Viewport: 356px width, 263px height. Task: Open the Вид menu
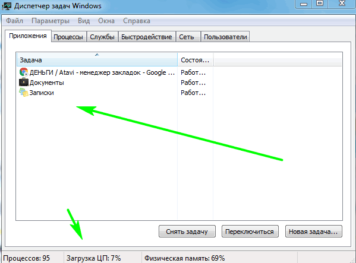pyautogui.click(x=84, y=21)
